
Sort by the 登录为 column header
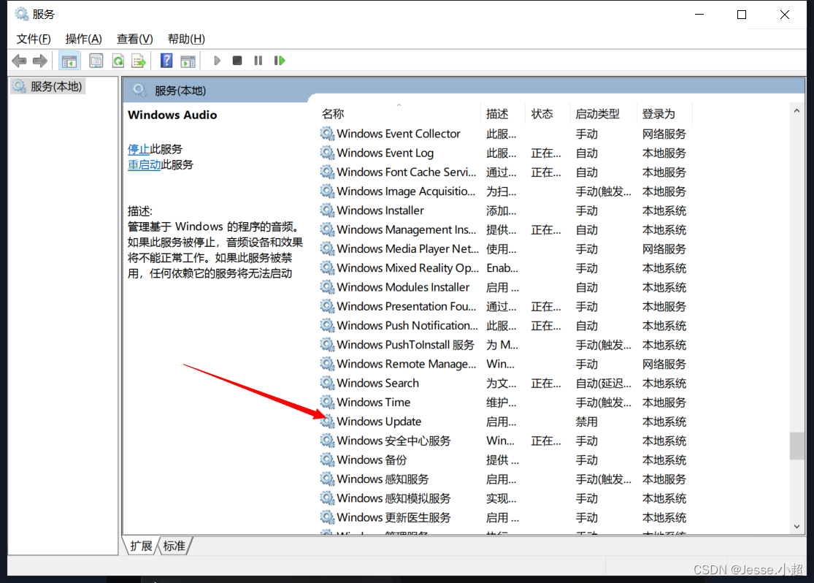click(x=664, y=114)
